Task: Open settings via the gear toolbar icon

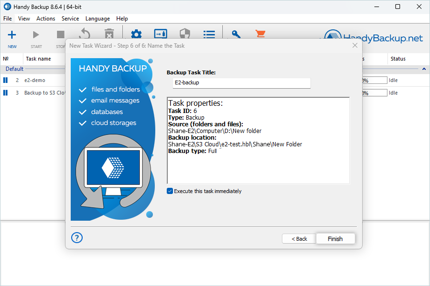Action: [136, 34]
